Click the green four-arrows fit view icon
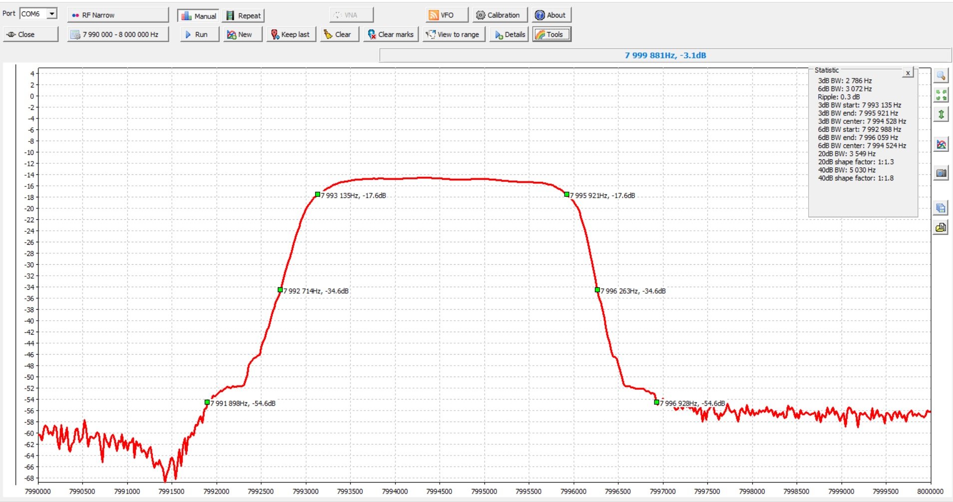953x502 pixels. 941,95
